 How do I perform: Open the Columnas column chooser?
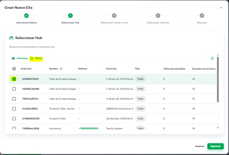[x=20, y=58]
